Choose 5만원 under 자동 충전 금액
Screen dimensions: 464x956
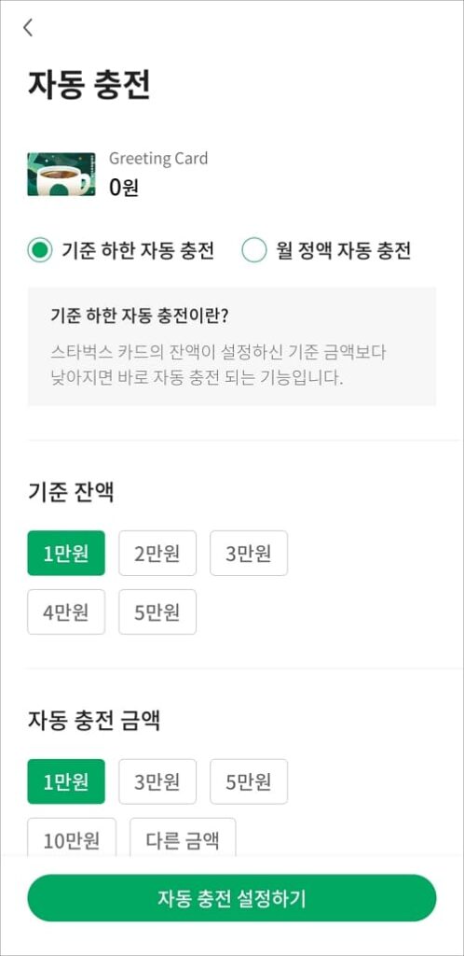coord(249,781)
